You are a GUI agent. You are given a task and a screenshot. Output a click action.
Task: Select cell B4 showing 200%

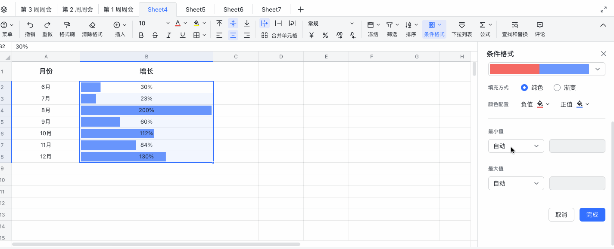pos(146,110)
